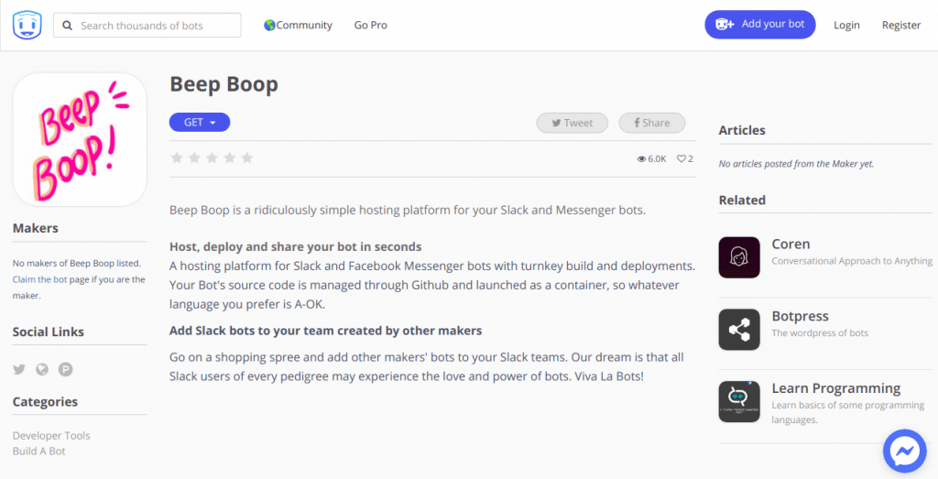
Task: Click the site robot logo
Action: point(27,25)
